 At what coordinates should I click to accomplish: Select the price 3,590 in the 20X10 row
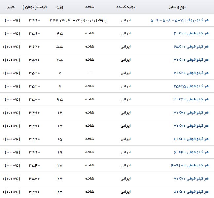[34, 34]
